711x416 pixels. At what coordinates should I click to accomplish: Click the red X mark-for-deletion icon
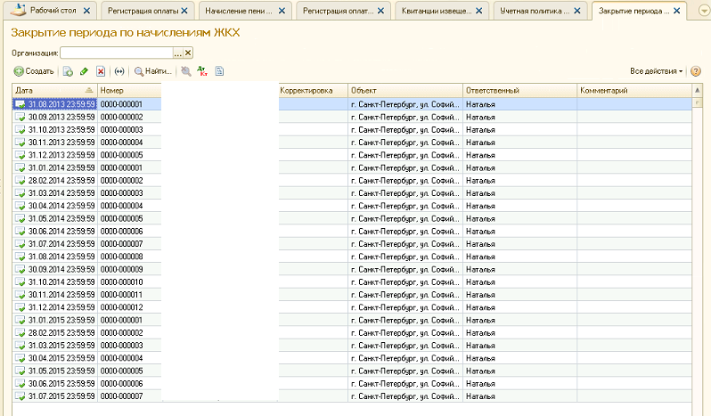coord(101,71)
